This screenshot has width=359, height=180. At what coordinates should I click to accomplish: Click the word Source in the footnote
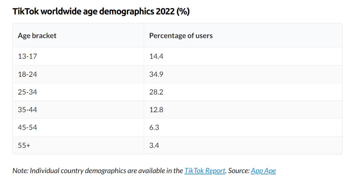click(x=239, y=171)
